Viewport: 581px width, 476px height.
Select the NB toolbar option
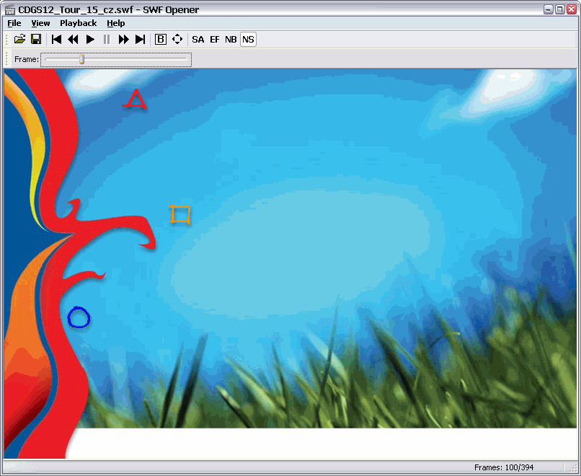(x=231, y=39)
